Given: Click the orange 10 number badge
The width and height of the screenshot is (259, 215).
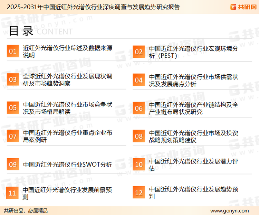Looking at the screenshot, I should click(x=139, y=165).
